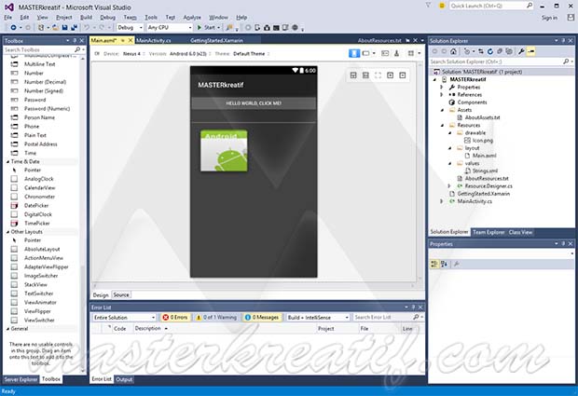
Task: Select portrait orientation icon in designer
Action: (x=354, y=53)
